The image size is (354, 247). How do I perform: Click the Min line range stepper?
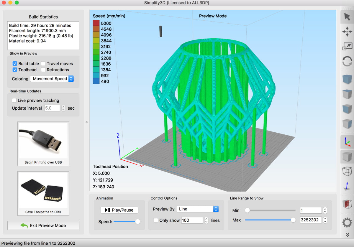[325, 210]
